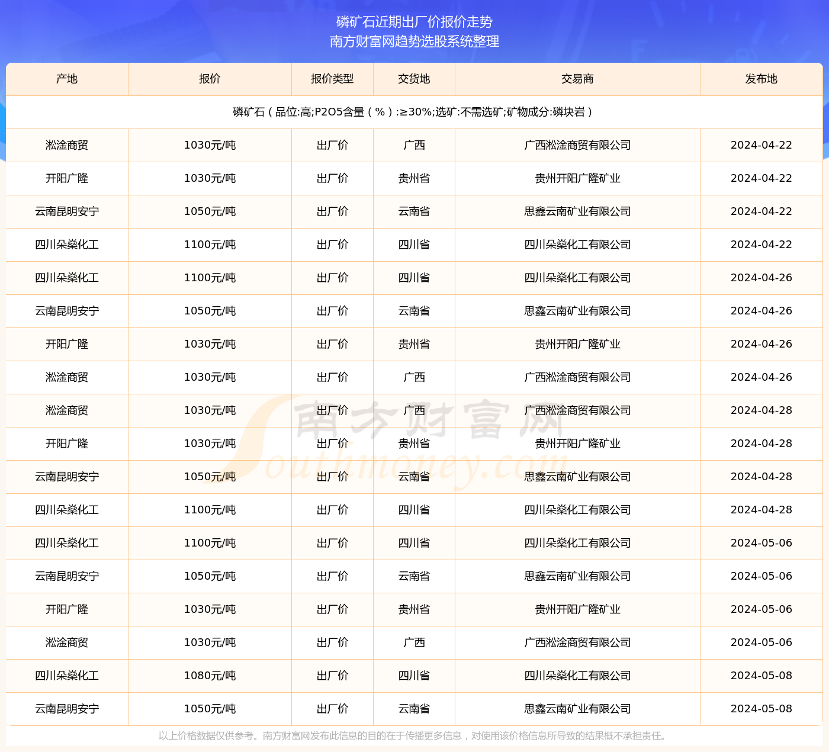Click the 2024-05-06 date for 广西淞淦商贸有限公司
This screenshot has height=752, width=829.
pos(761,642)
